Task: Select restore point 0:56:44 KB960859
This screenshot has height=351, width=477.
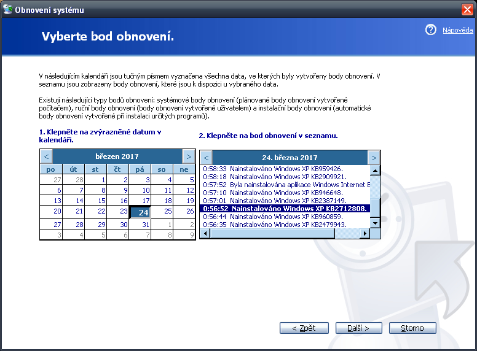Action: [x=285, y=217]
